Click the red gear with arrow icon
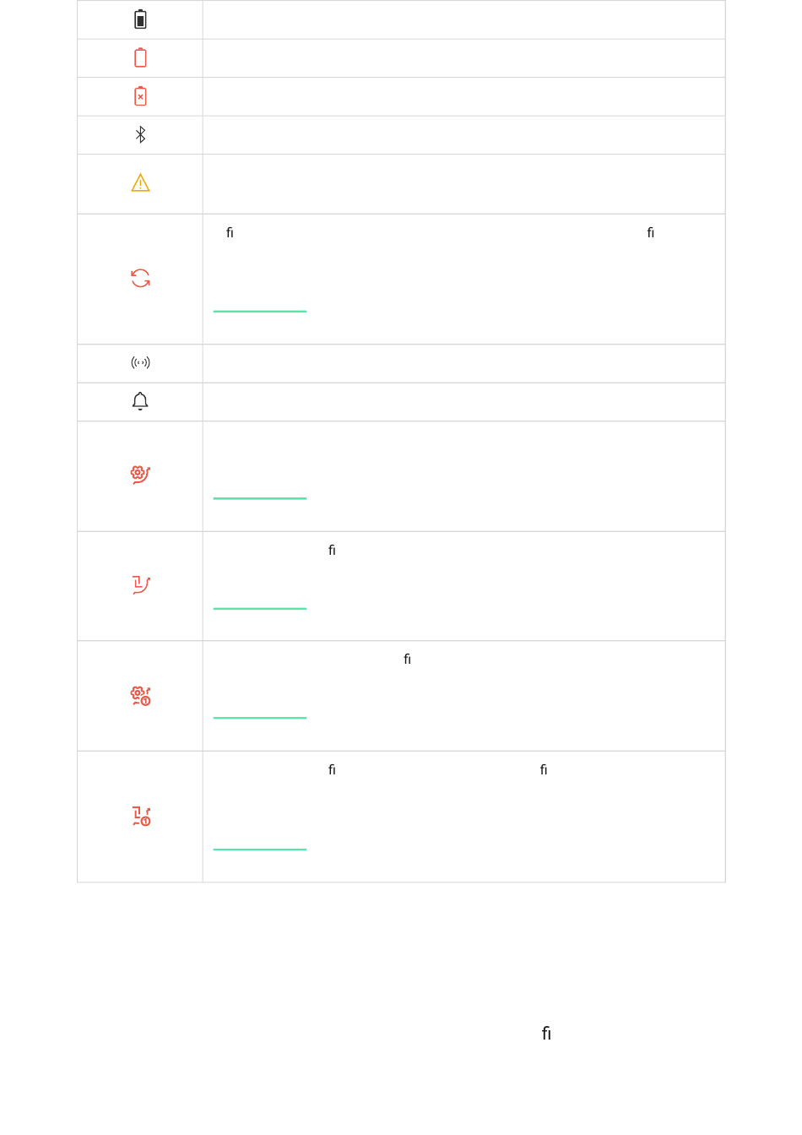 [140, 475]
